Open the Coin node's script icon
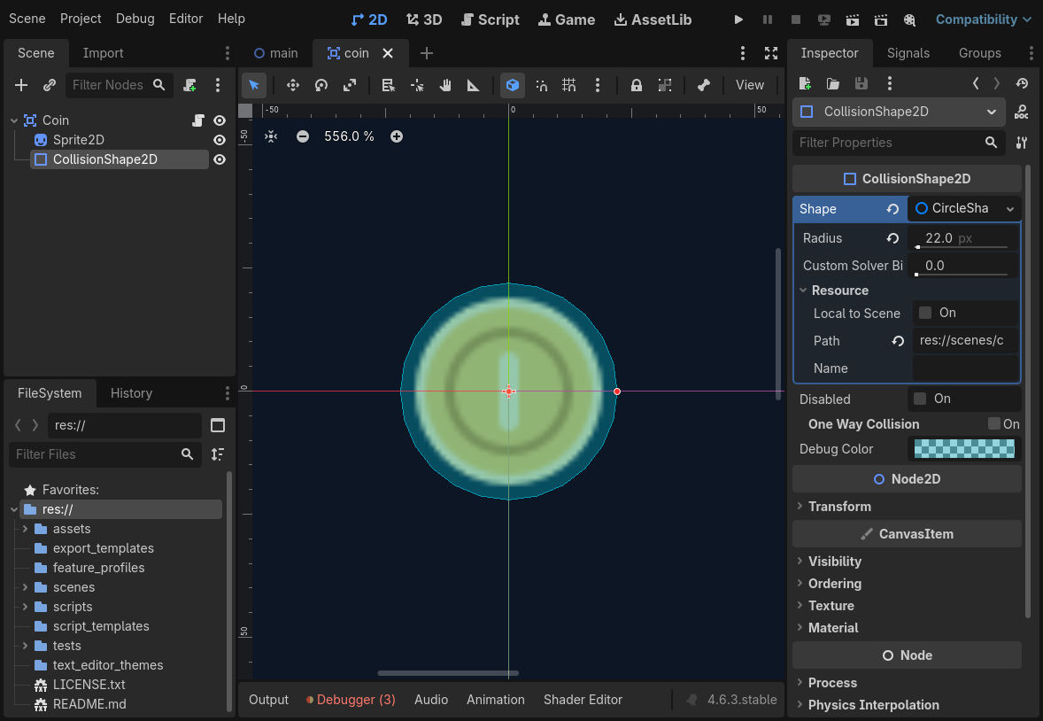 198,120
